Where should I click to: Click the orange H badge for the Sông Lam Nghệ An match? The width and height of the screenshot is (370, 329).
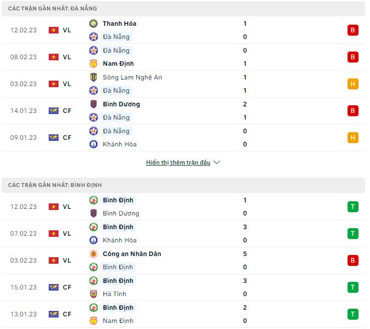coord(353,84)
